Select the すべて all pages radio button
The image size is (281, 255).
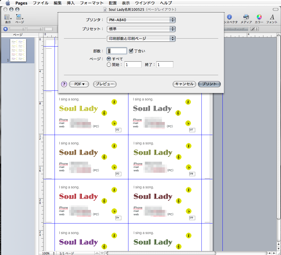(109, 59)
